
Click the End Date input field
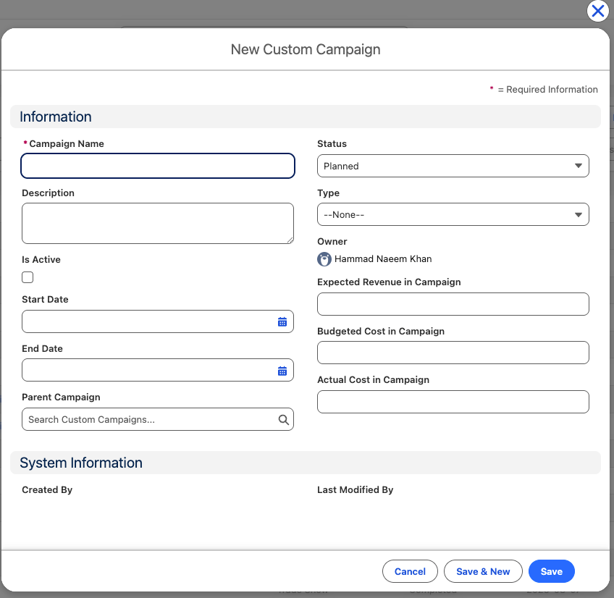(158, 370)
